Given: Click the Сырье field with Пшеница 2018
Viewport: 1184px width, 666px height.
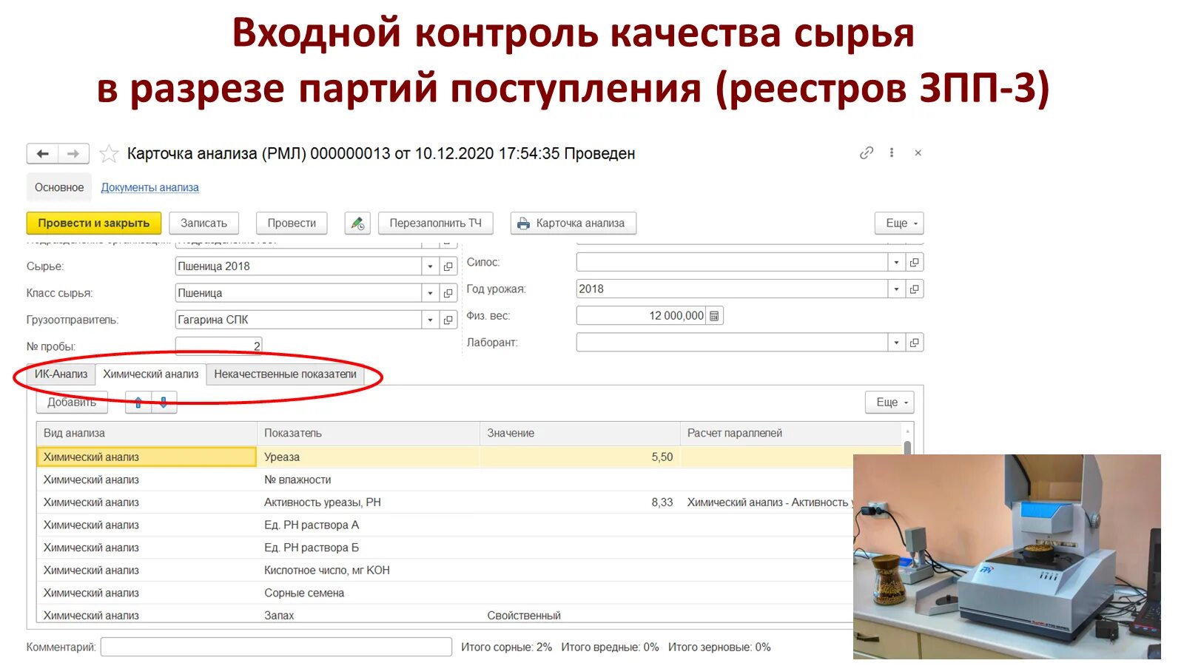Looking at the screenshot, I should click(298, 266).
